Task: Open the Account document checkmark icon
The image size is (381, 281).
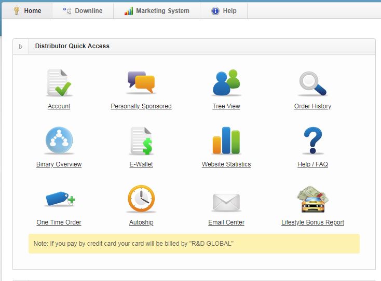Action: click(59, 83)
